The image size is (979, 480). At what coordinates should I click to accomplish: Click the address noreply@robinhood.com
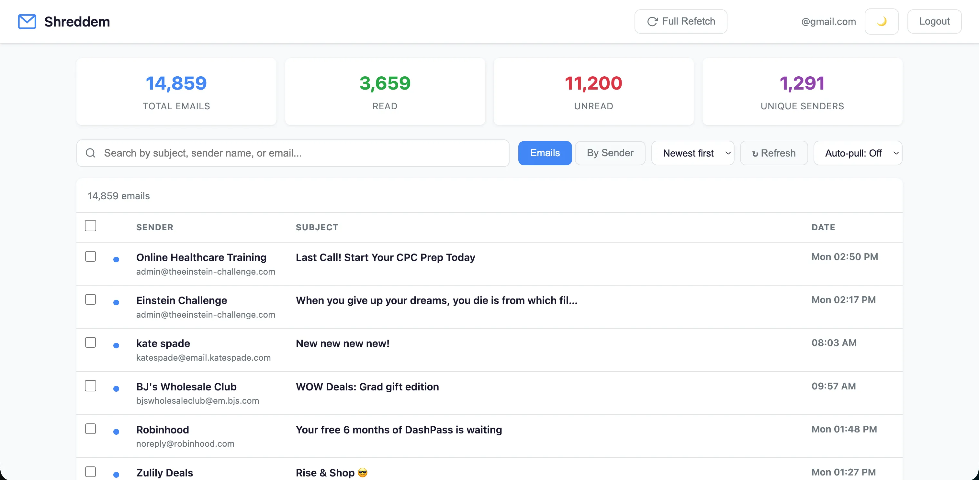tap(185, 443)
